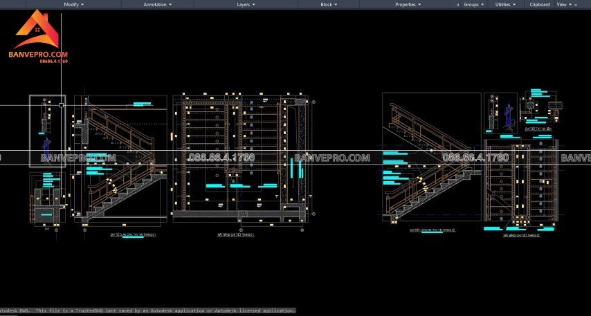Expand the Block ribbon panel
This screenshot has width=591, height=316.
point(329,5)
